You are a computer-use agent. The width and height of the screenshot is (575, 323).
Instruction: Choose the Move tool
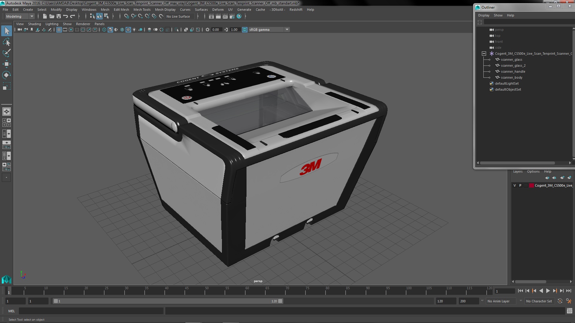pos(7,64)
